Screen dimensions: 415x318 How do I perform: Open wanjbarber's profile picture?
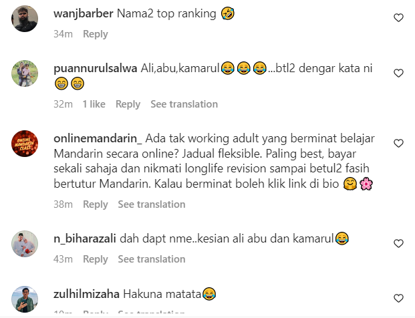[x=25, y=19]
